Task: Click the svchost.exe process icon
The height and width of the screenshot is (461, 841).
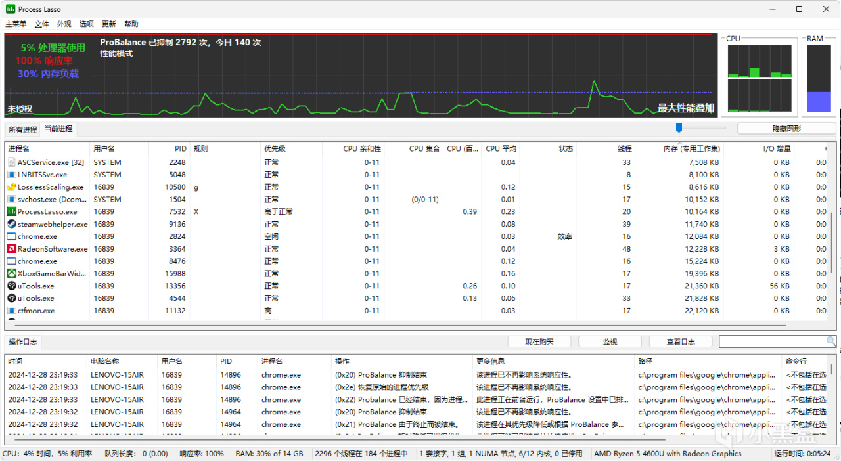Action: click(x=12, y=199)
